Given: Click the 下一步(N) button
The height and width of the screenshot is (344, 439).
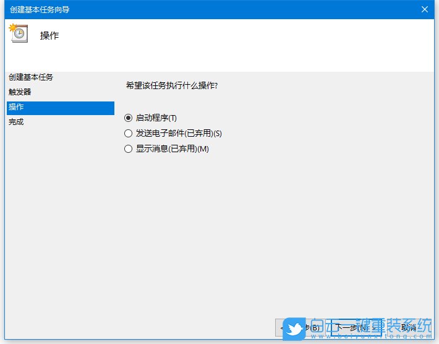Looking at the screenshot, I should pyautogui.click(x=356, y=327).
